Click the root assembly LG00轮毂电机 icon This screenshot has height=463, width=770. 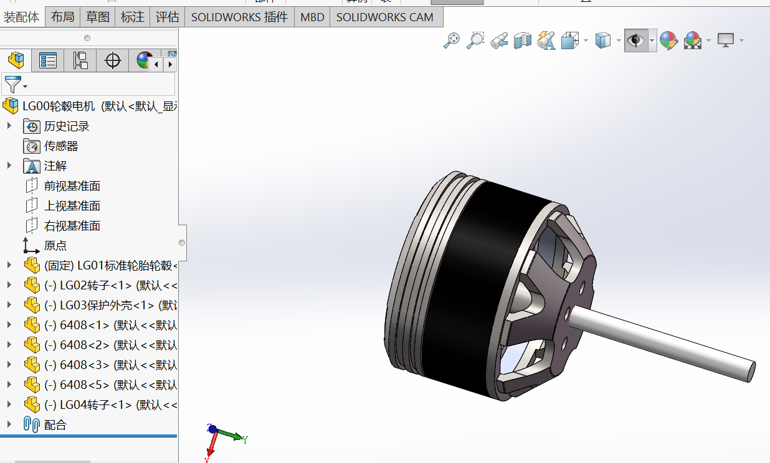coord(11,106)
